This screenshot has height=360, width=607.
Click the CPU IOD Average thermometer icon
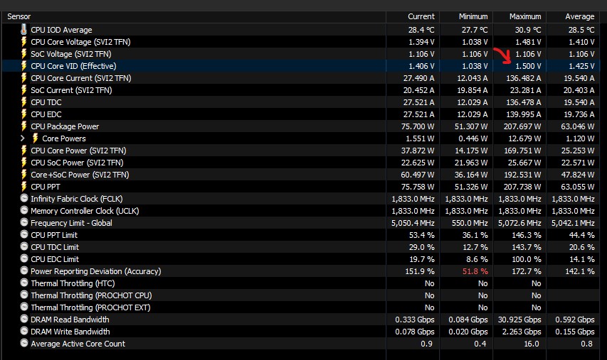click(x=23, y=30)
